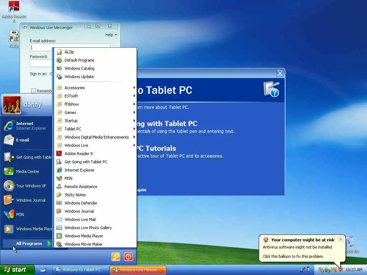Screen dimensions: 367x275
Task: Click the security alert tray icon
Action: (340, 270)
